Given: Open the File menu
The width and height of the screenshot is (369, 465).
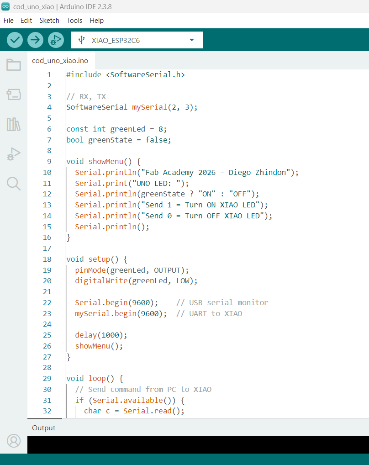Looking at the screenshot, I should tap(8, 20).
